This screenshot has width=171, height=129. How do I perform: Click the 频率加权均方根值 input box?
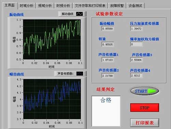coord(136,44)
